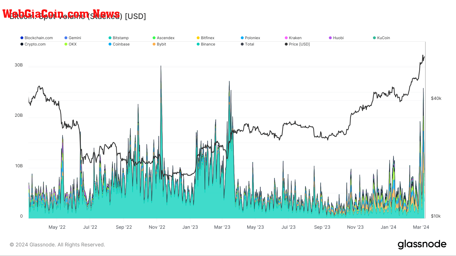Toggle the Poloniex legend entry
This screenshot has height=256, width=456.
tap(250, 38)
